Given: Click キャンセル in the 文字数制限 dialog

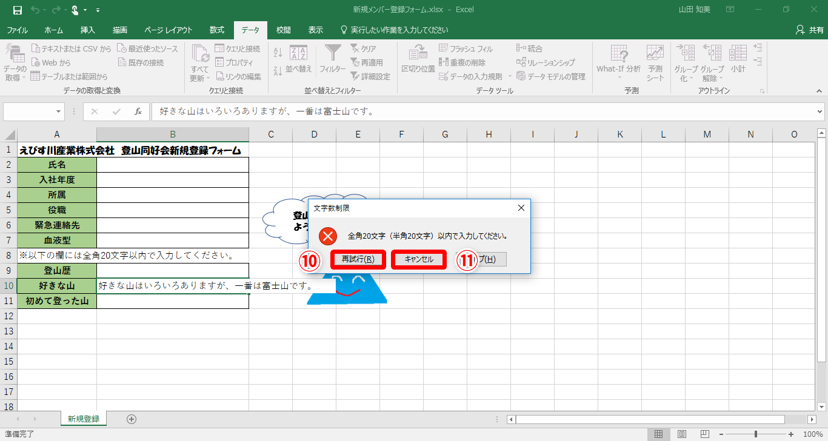Looking at the screenshot, I should (419, 259).
